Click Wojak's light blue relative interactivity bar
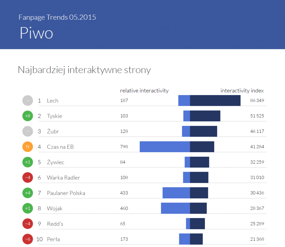 tap(175, 208)
